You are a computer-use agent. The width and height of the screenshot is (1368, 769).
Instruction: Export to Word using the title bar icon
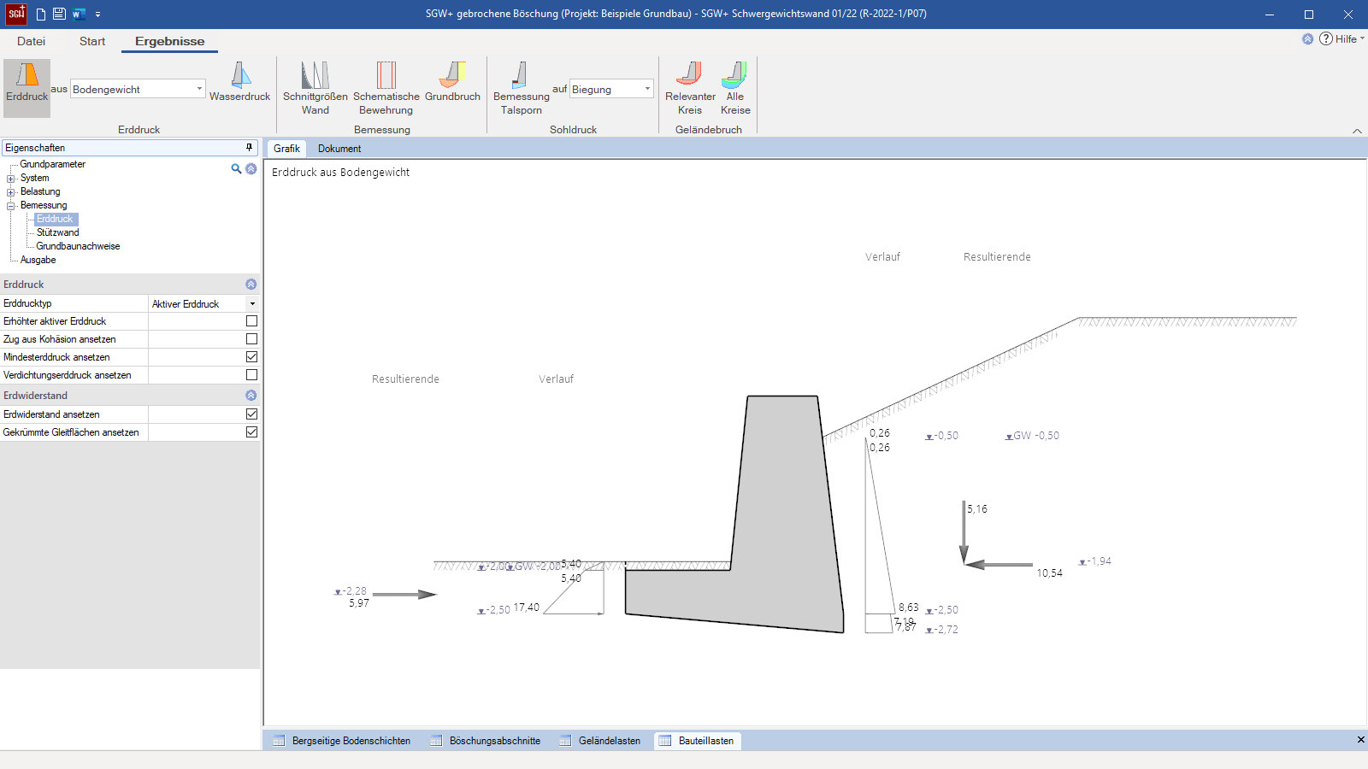pos(80,14)
